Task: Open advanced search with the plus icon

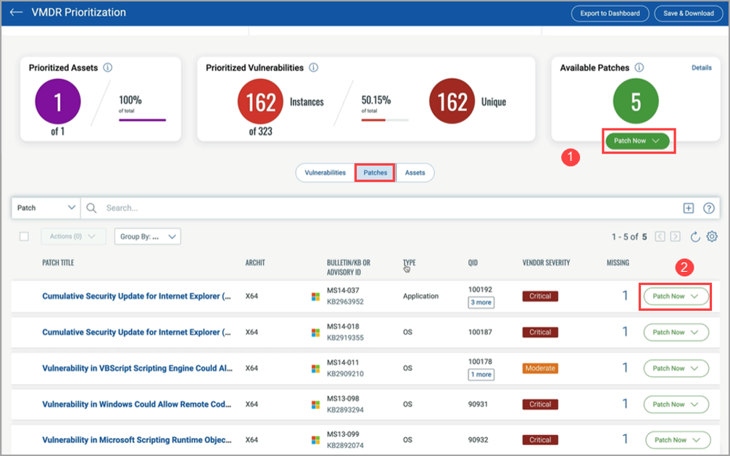Action: point(688,208)
